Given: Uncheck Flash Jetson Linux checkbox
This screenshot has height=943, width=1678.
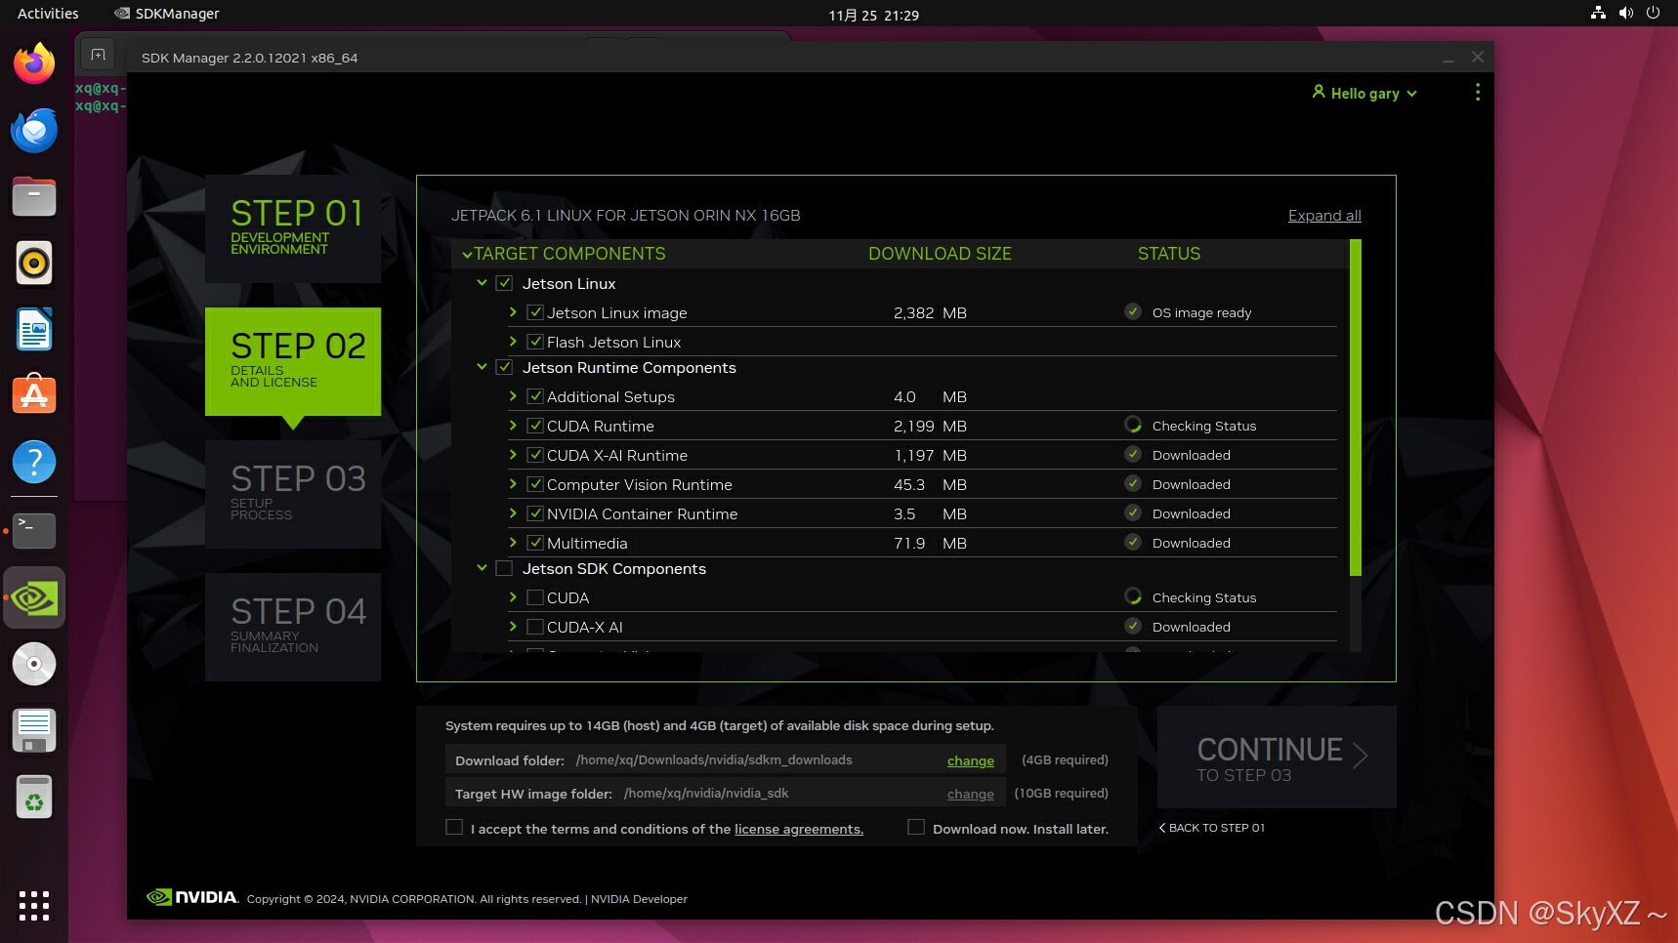Looking at the screenshot, I should [x=535, y=342].
